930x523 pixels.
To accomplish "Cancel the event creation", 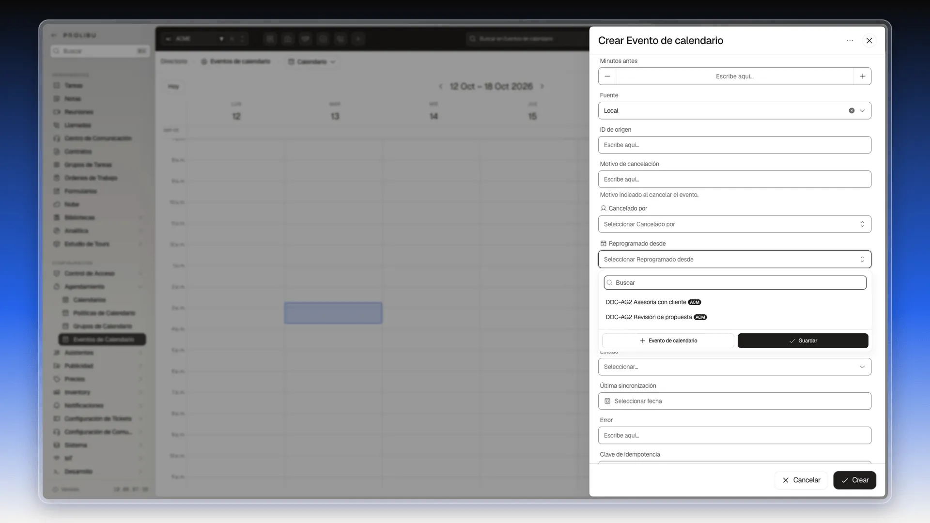I will 801,480.
